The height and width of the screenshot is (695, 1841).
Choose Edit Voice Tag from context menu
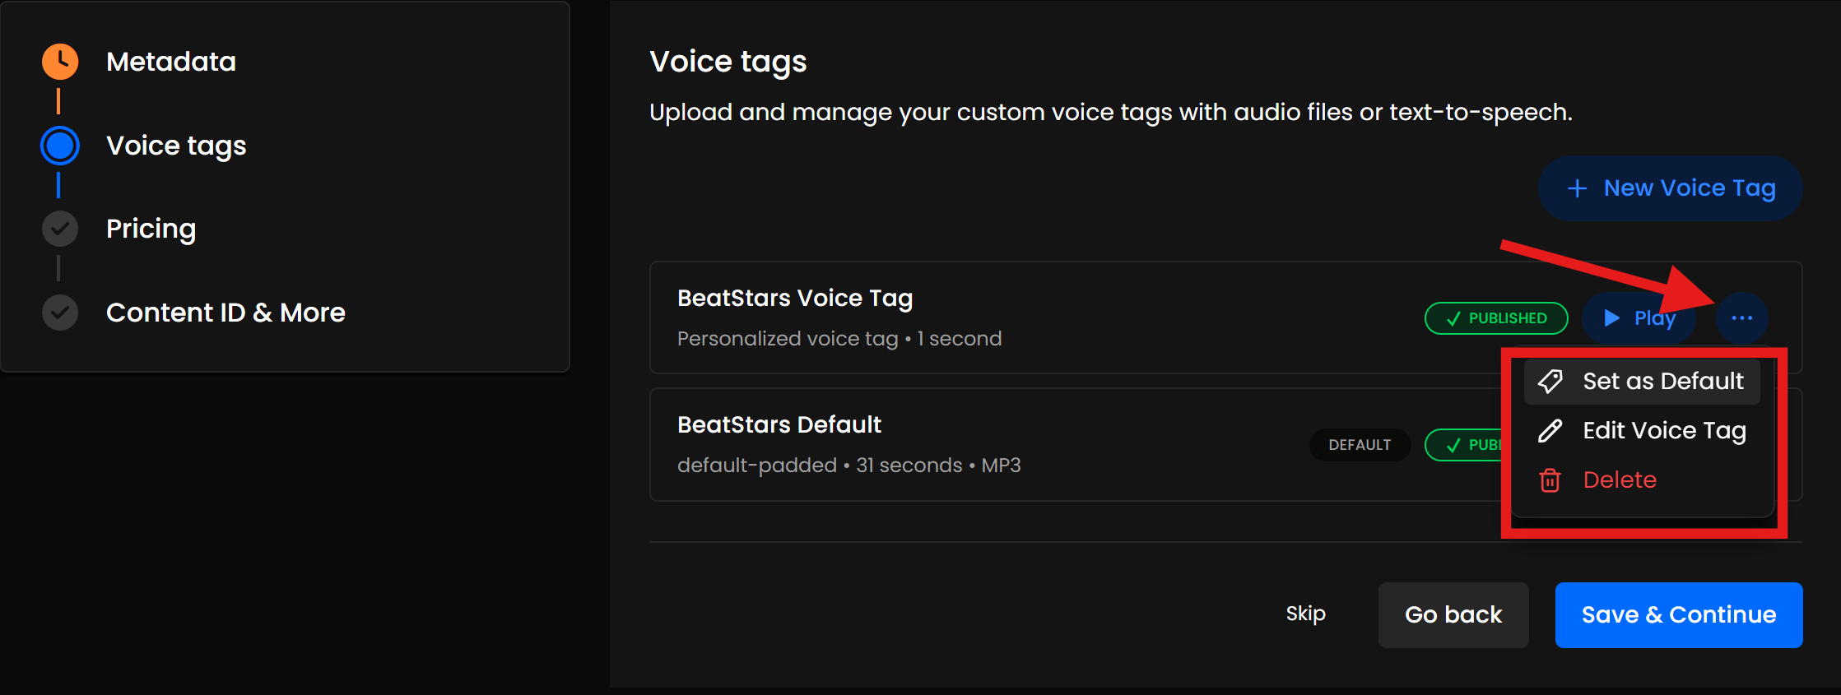1664,430
